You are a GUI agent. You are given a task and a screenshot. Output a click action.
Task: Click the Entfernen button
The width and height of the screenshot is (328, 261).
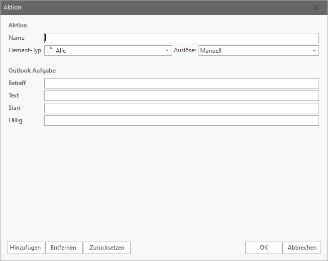coord(64,248)
